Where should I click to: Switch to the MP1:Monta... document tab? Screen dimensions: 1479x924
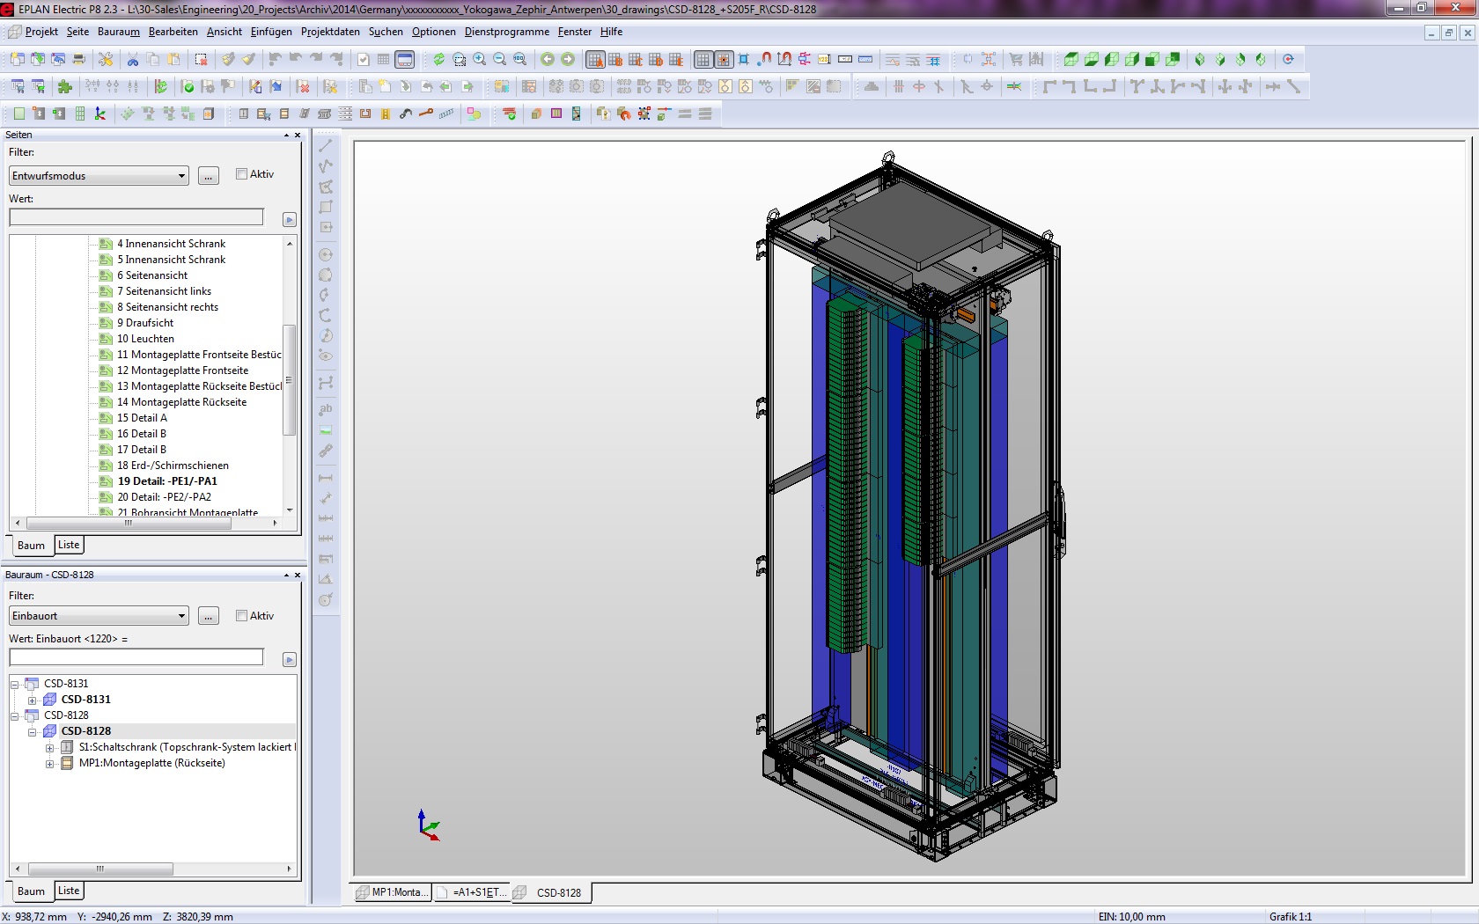393,892
